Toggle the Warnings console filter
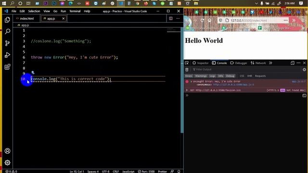Image resolution: width=308 pixels, height=173 pixels. coord(201,76)
